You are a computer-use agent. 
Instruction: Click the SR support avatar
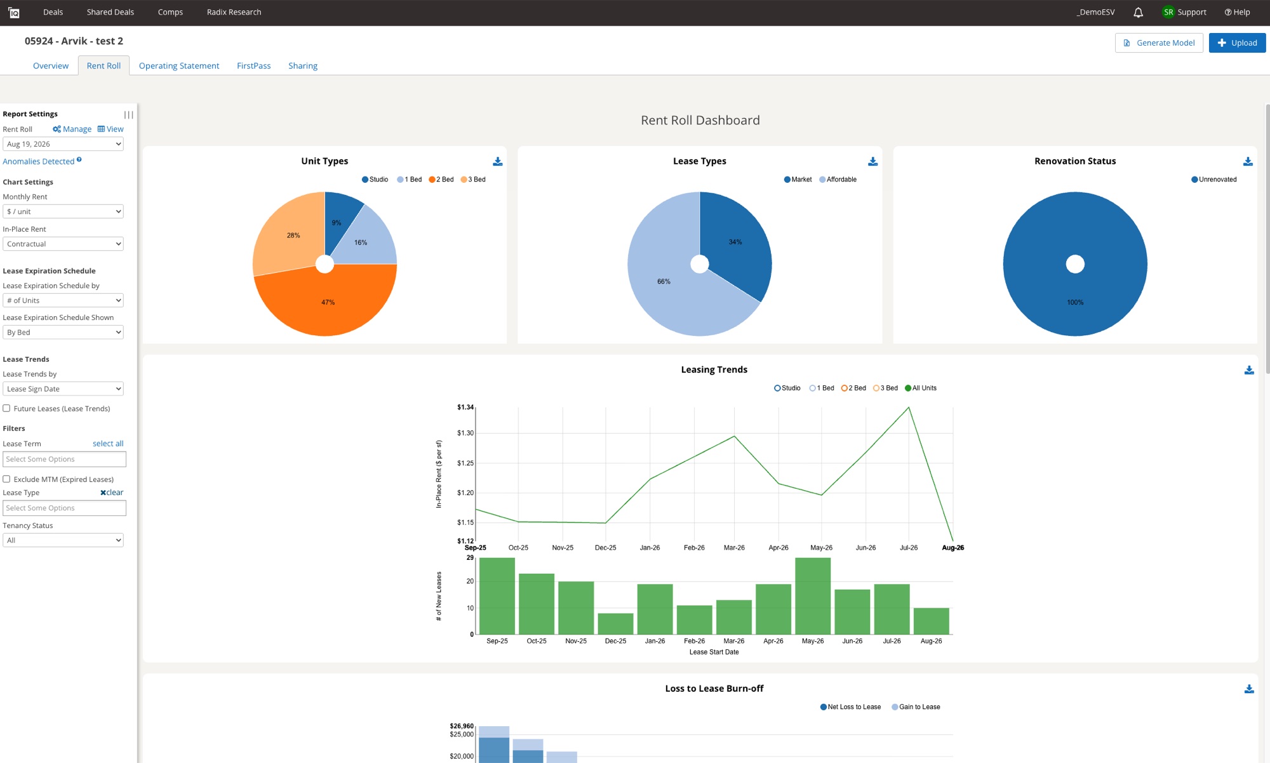(1168, 12)
